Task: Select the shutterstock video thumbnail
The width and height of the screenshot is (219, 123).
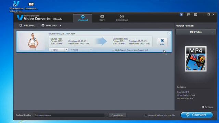Action: 32,41
